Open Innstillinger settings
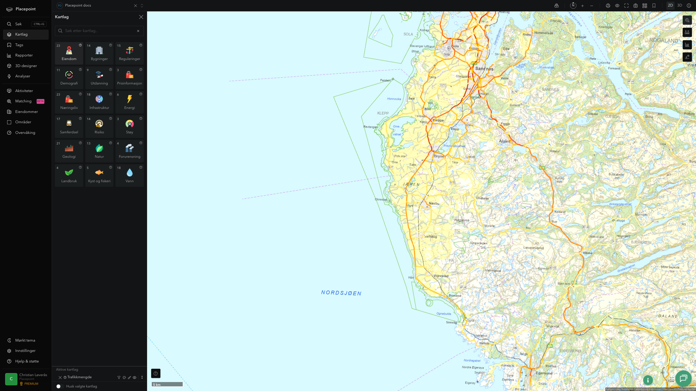The width and height of the screenshot is (696, 391). pyautogui.click(x=26, y=351)
